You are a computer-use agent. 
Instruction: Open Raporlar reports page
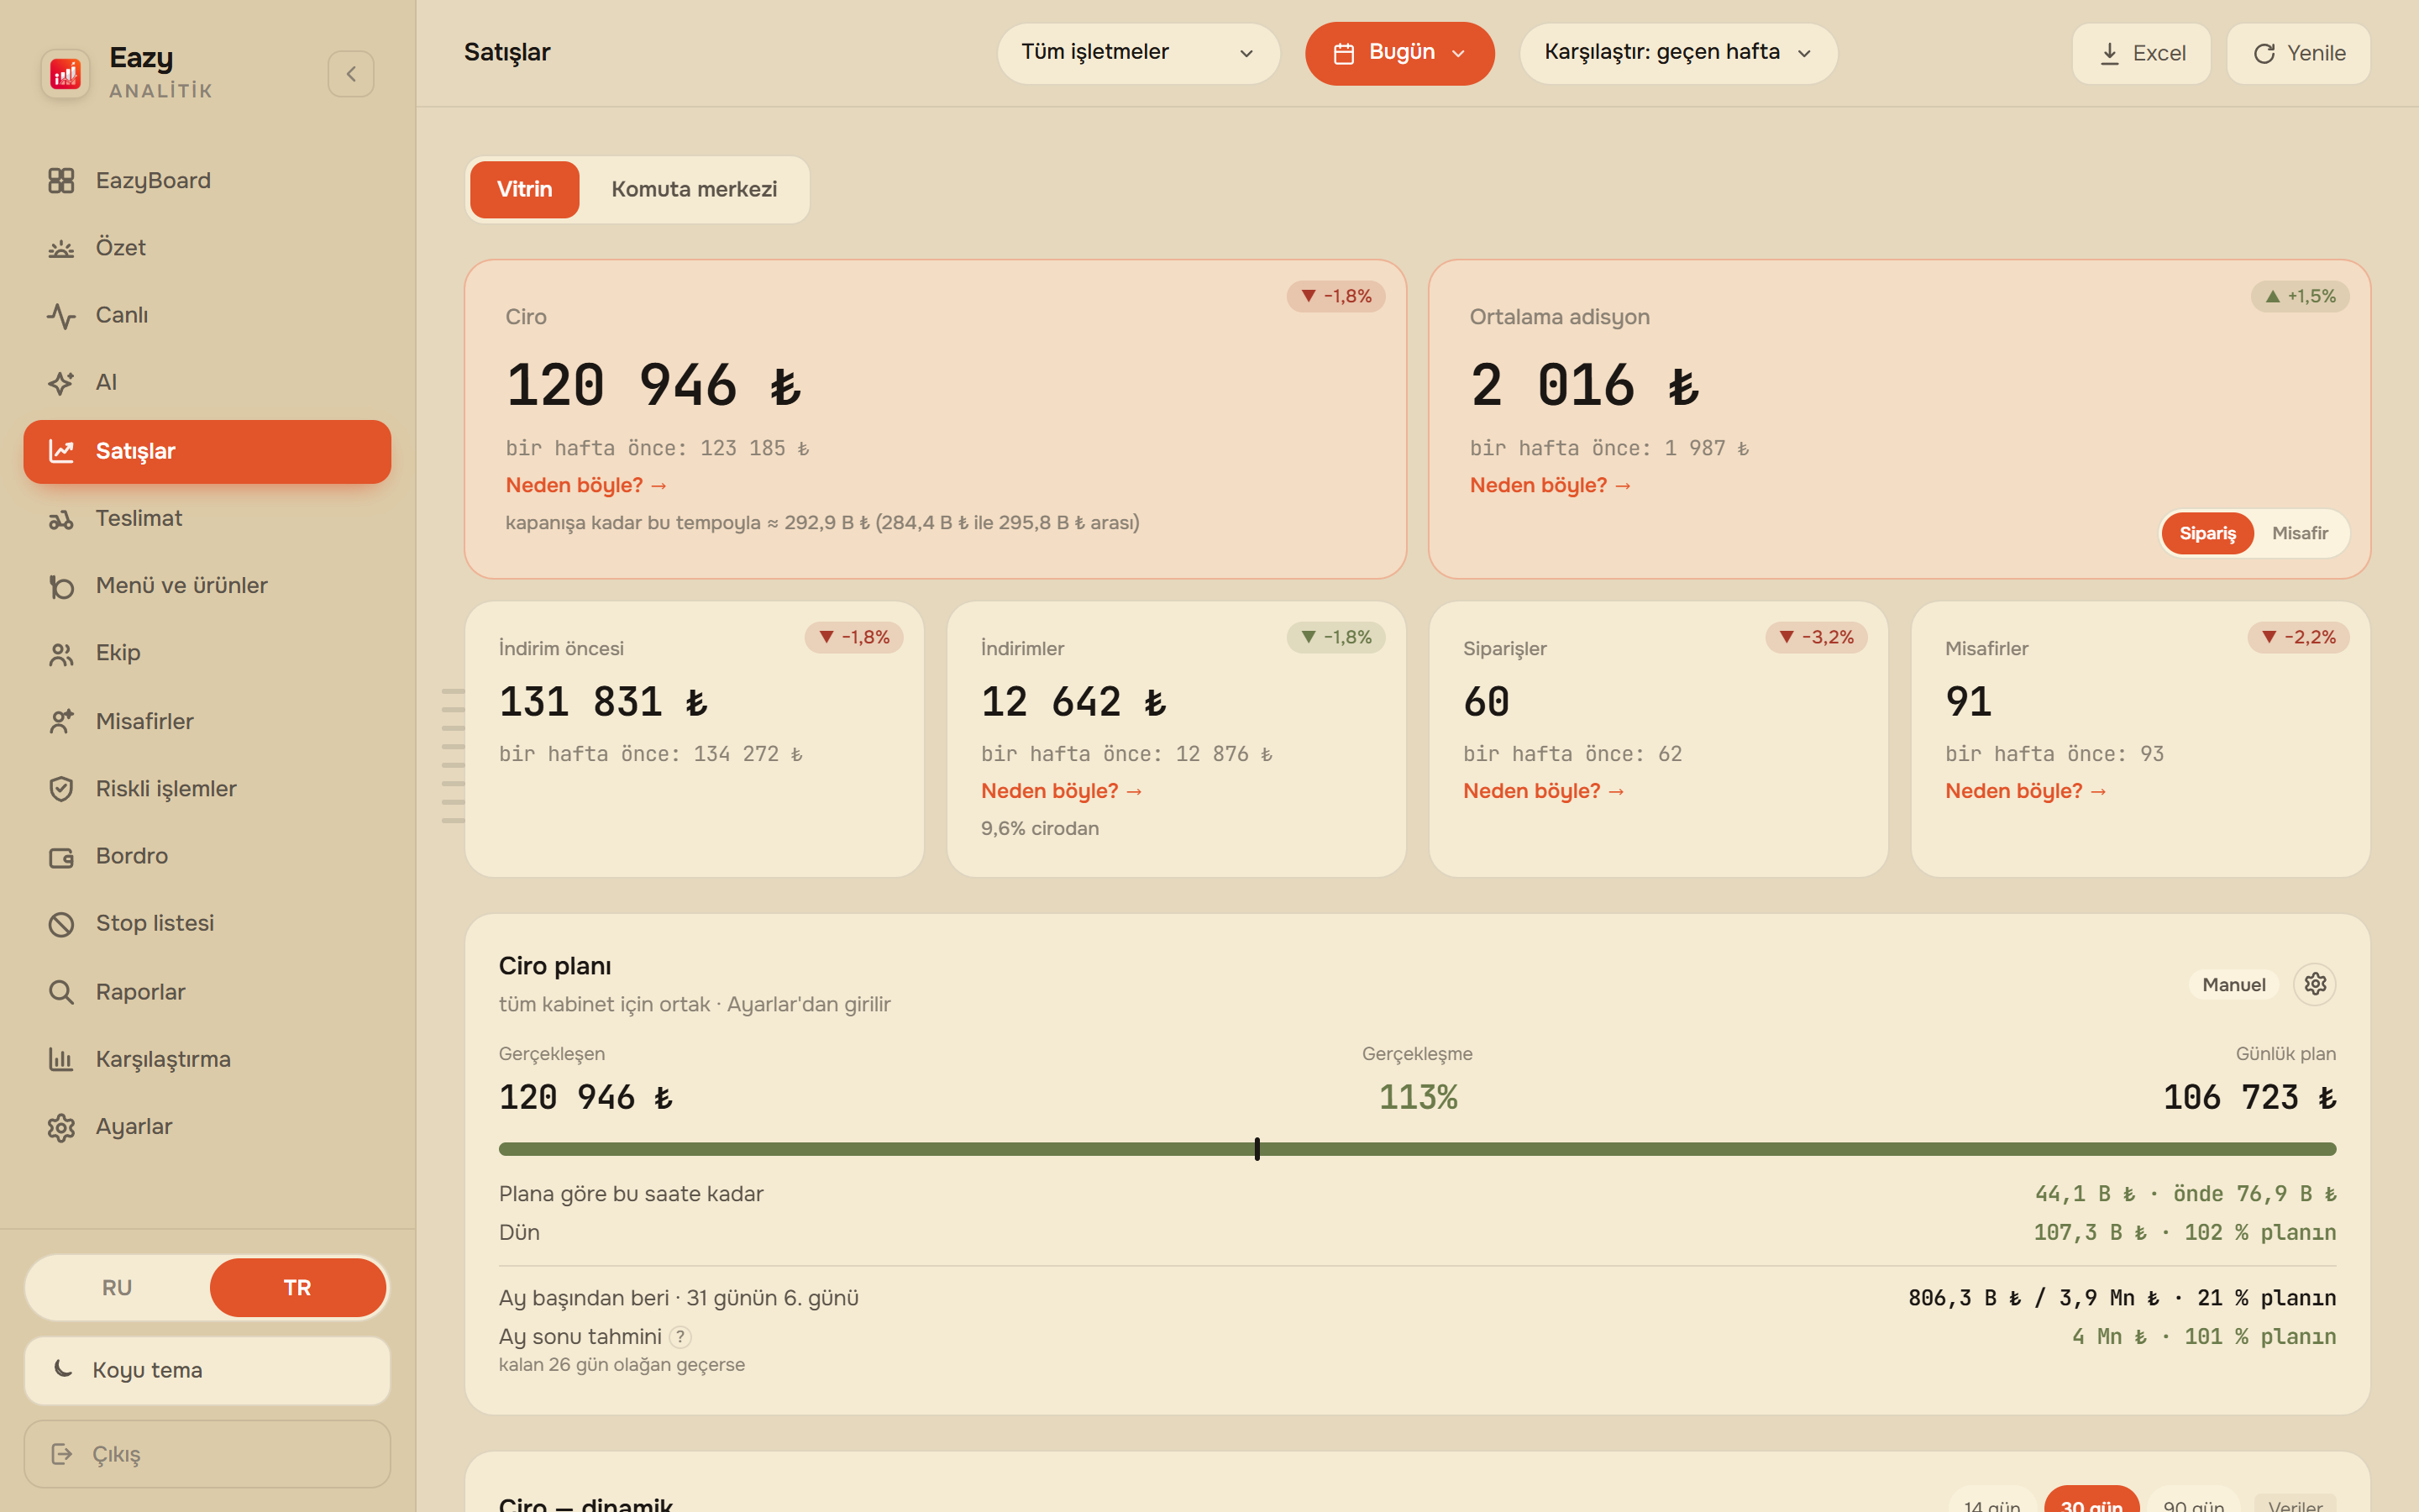click(x=207, y=992)
